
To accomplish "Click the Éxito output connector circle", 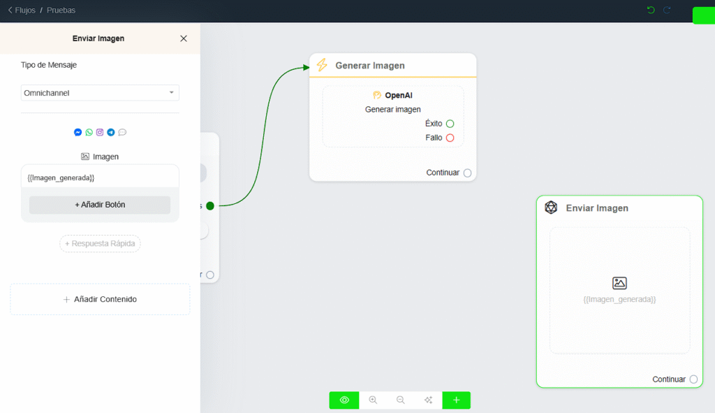I will [x=450, y=124].
